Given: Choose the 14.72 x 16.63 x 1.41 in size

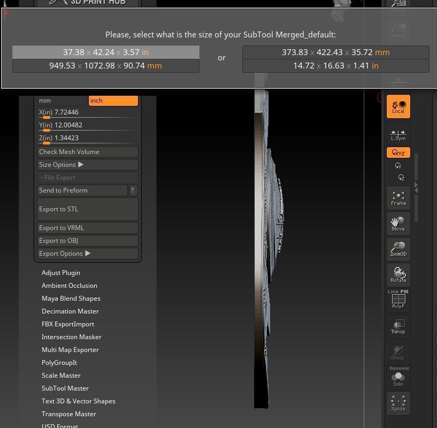Looking at the screenshot, I should 336,66.
